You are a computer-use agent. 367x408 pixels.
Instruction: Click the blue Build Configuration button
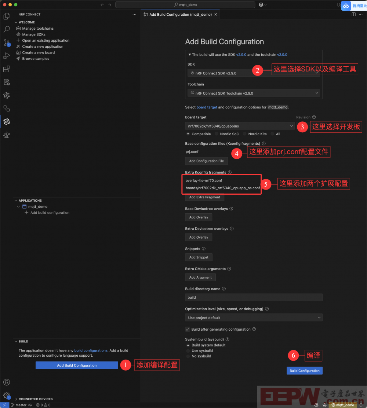(x=305, y=371)
